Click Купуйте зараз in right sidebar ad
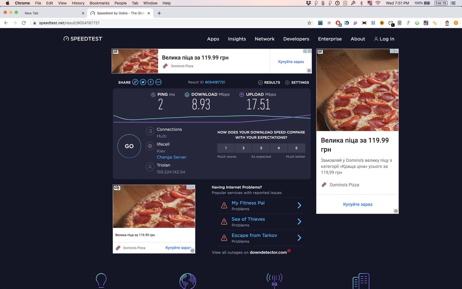The height and width of the screenshot is (289, 462). click(x=358, y=204)
